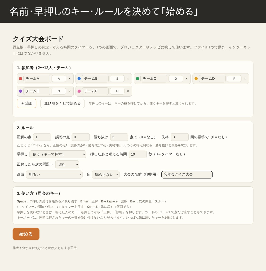The width and height of the screenshot is (266, 271).
Task: Focus the 誤答の点 field
Action: click(81, 137)
